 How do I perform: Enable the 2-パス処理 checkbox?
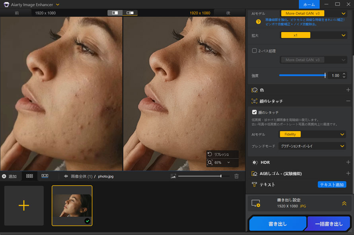pos(255,50)
